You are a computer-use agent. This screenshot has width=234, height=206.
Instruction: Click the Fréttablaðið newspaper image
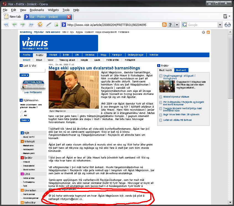[x=33, y=85]
